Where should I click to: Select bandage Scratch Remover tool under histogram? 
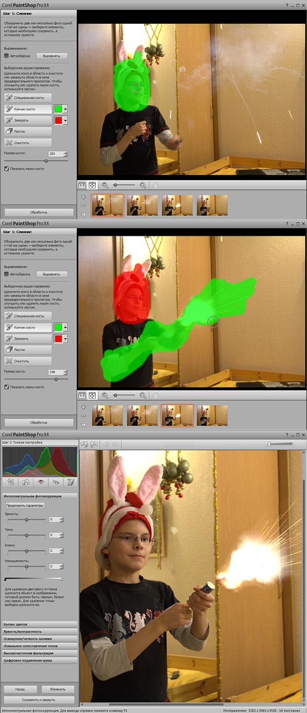pos(56,482)
